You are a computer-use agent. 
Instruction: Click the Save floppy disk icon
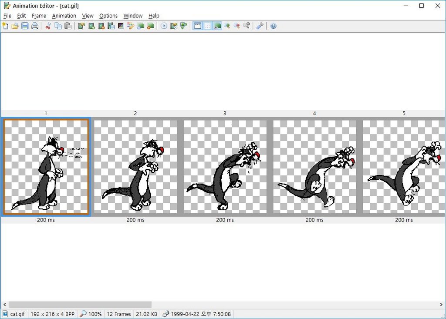tap(25, 26)
